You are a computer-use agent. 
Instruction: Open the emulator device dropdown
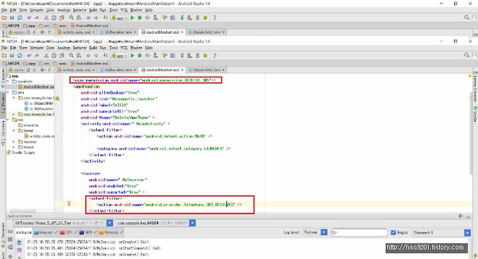click(x=110, y=223)
